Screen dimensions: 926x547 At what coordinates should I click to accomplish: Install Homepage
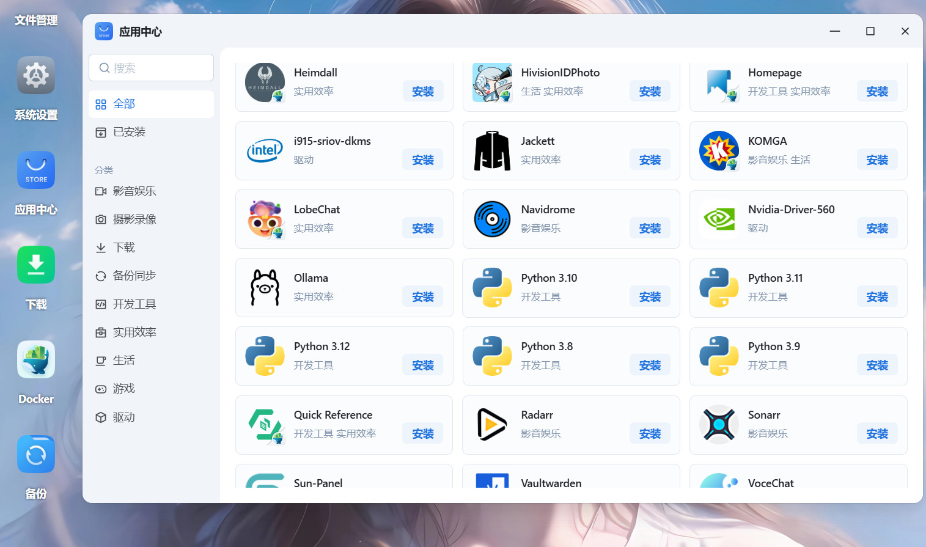coord(877,91)
